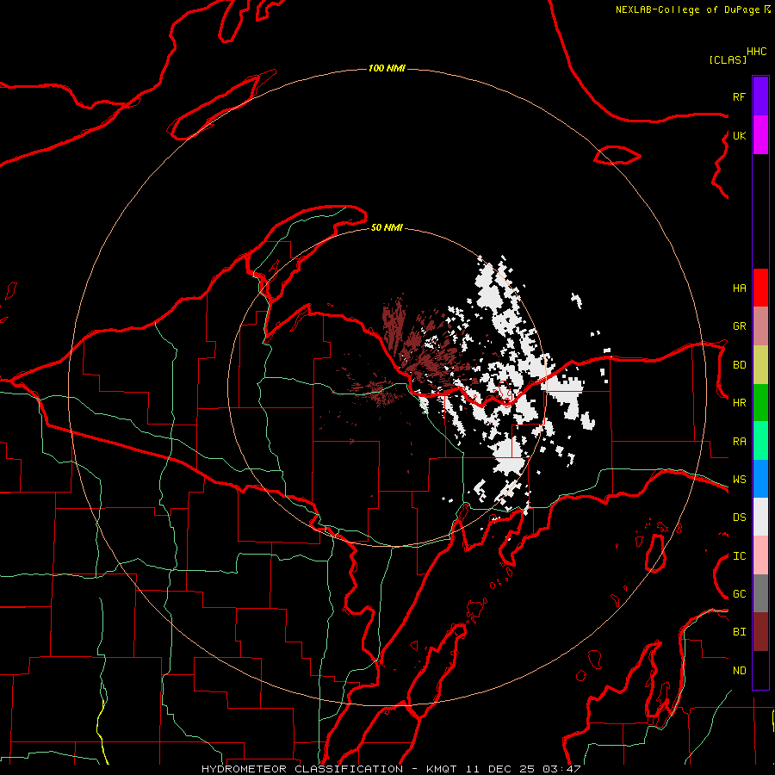Click the [CLAS] legend header
The height and width of the screenshot is (775, 775).
coord(728,59)
